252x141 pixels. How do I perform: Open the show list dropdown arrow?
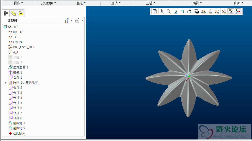pos(82,20)
